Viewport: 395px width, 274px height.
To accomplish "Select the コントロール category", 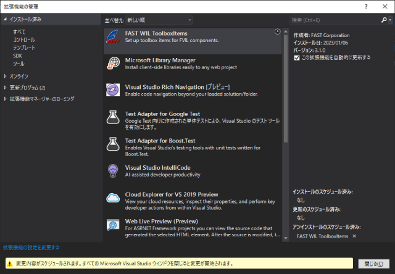I will [24, 39].
